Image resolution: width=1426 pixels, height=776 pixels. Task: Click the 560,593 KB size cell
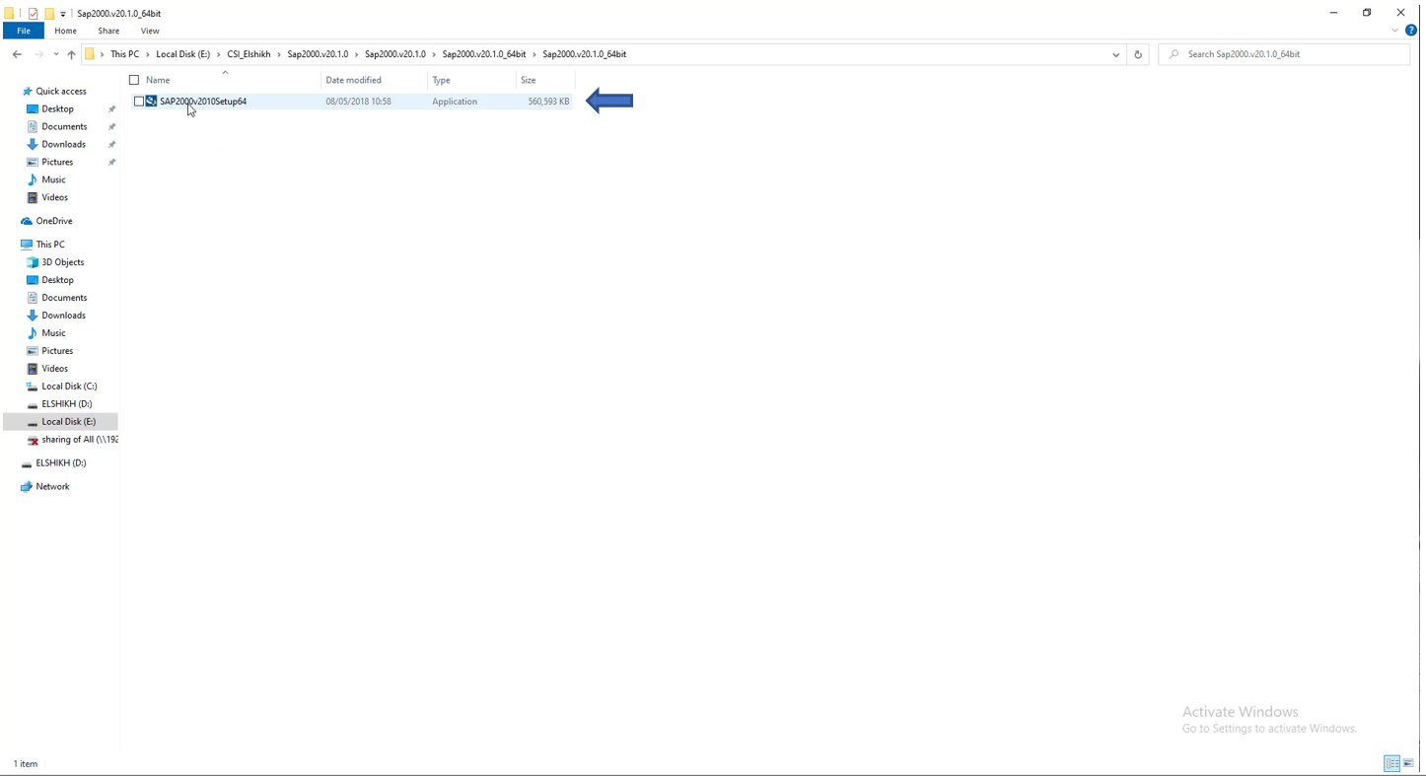548,102
